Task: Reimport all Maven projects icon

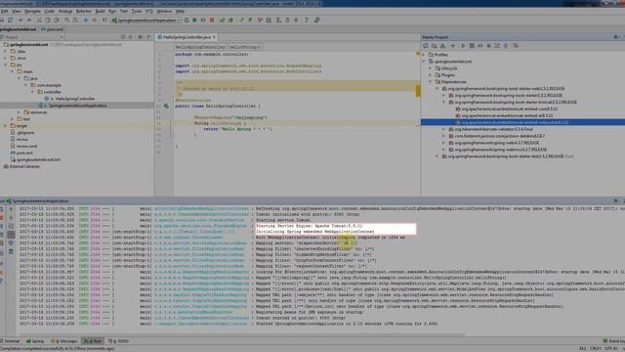Action: tap(426, 46)
